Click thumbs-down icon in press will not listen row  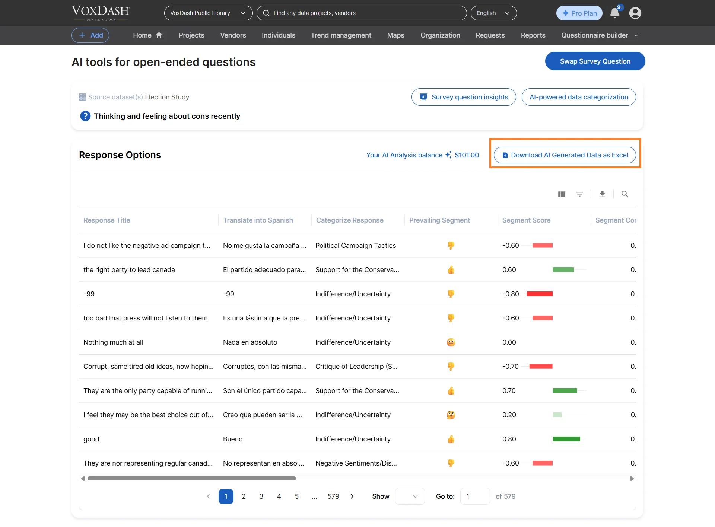click(451, 318)
